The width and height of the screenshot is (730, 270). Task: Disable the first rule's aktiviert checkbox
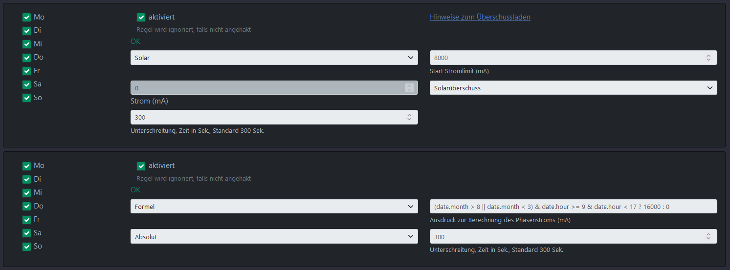coord(141,17)
